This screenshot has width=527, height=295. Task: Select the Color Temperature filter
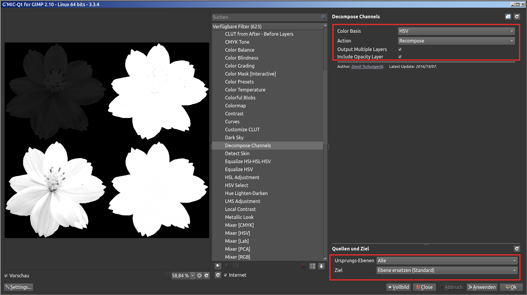[x=245, y=90]
